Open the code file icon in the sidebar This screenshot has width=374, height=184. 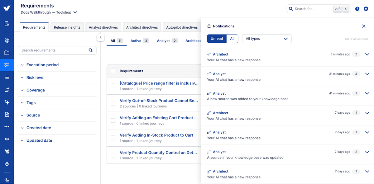click(7, 115)
